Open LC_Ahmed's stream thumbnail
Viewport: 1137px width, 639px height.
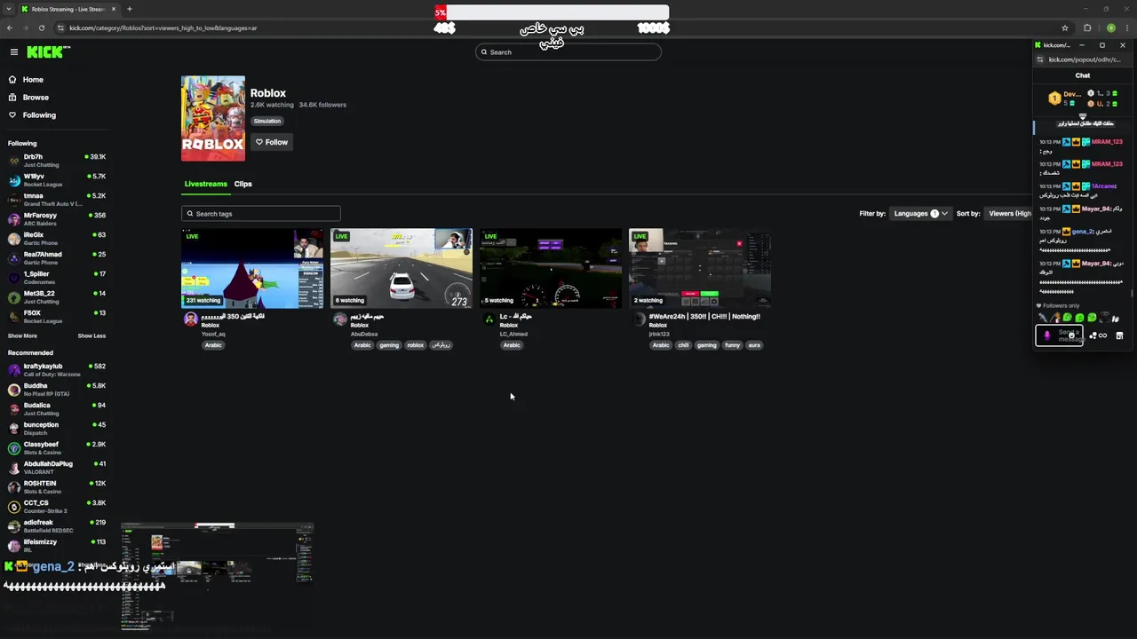551,268
